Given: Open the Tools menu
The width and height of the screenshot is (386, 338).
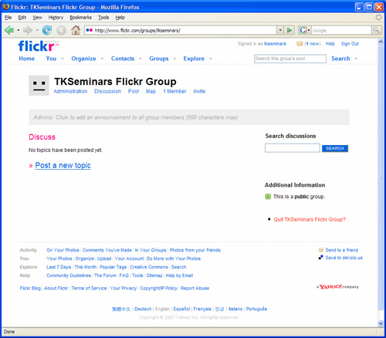Looking at the screenshot, I should tap(103, 18).
